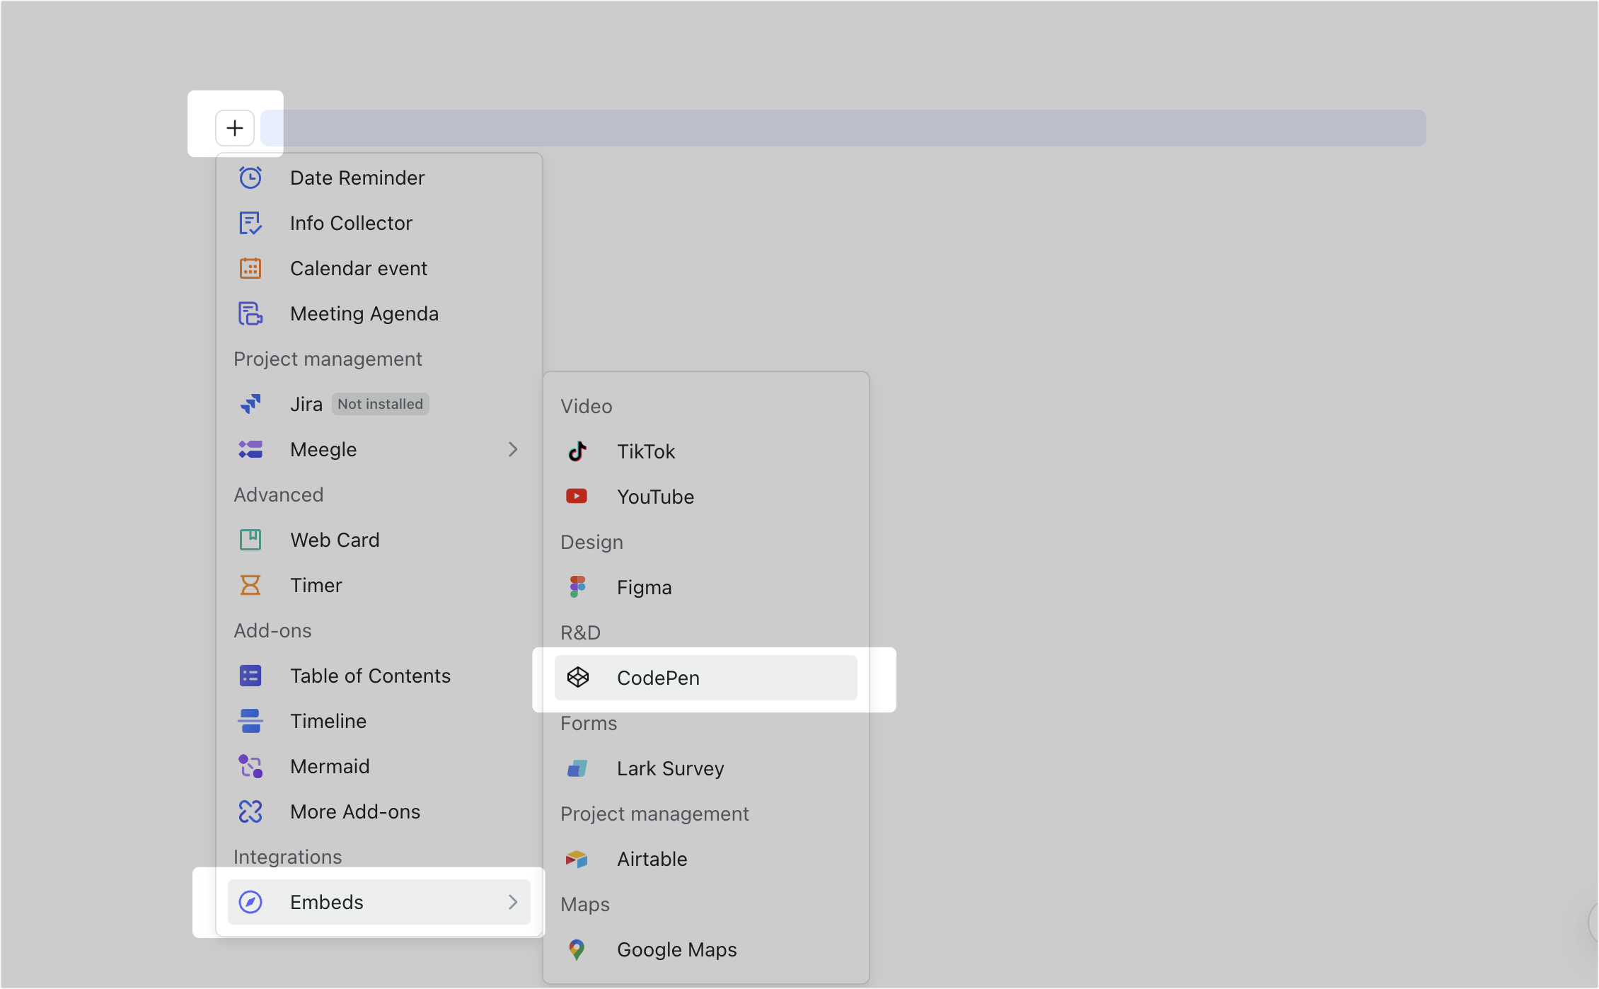The image size is (1599, 989).
Task: Select CodePen embed option
Action: tap(706, 678)
